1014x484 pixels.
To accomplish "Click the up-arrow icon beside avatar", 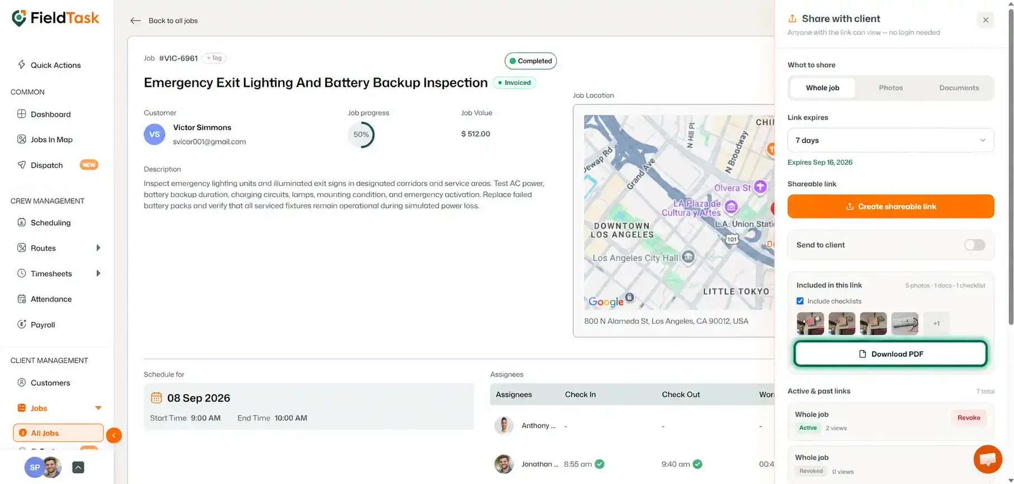I will click(78, 467).
